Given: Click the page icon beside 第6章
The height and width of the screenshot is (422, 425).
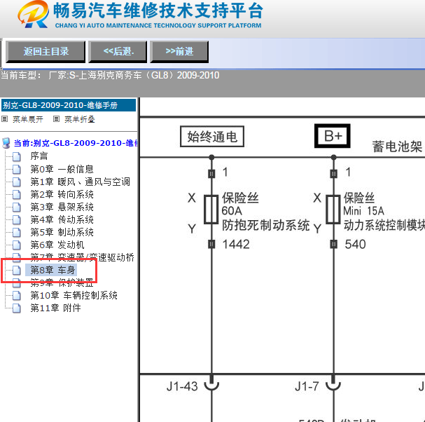Looking at the screenshot, I should [17, 245].
